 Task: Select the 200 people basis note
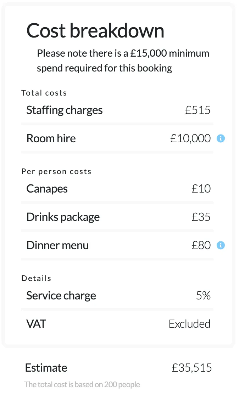tap(82, 384)
